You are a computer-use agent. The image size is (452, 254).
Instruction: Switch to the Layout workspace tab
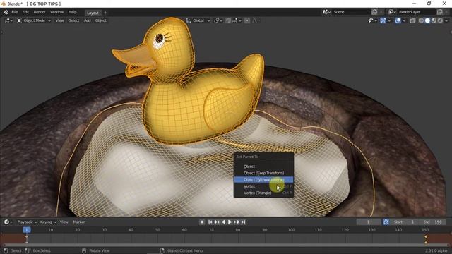click(93, 13)
